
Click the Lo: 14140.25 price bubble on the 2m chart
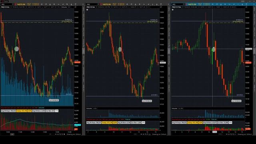click(x=54, y=100)
